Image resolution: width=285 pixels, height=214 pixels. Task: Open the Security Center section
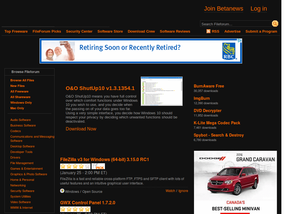(x=79, y=31)
